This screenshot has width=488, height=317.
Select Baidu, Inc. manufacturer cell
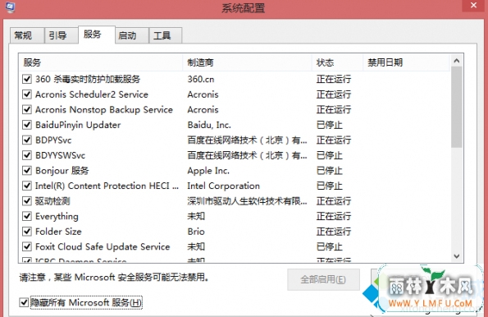pyautogui.click(x=209, y=125)
